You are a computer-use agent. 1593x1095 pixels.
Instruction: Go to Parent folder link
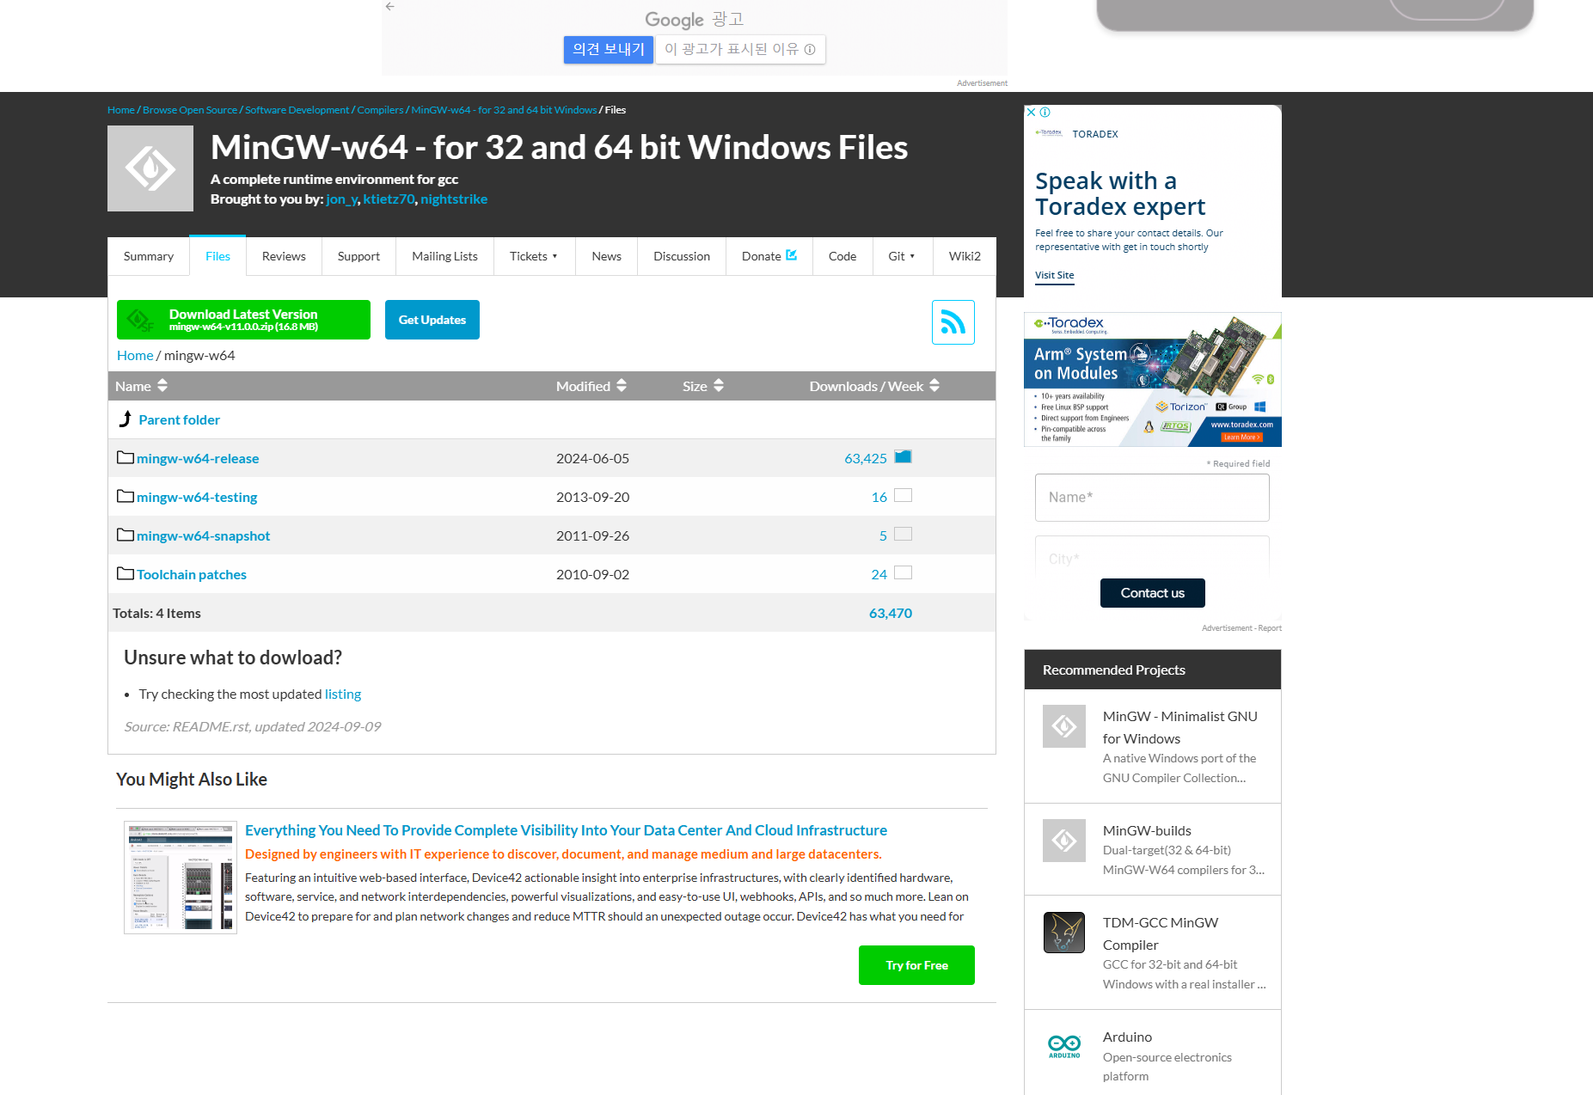pyautogui.click(x=180, y=419)
